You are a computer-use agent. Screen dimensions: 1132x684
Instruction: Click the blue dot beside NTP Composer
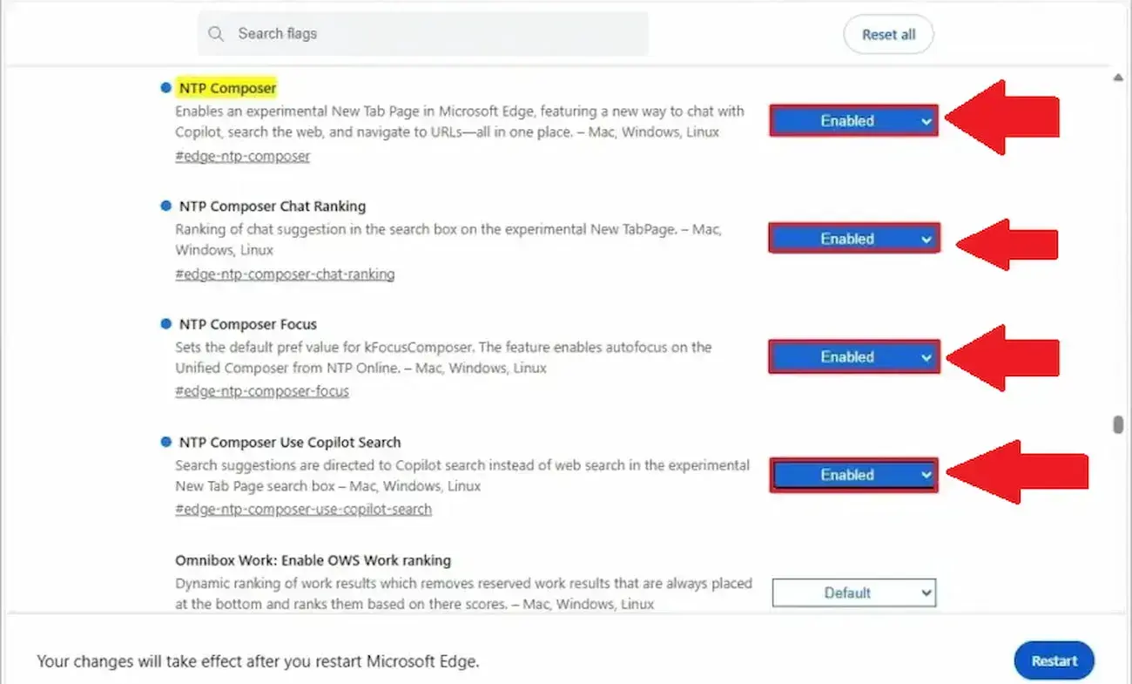[x=165, y=87]
